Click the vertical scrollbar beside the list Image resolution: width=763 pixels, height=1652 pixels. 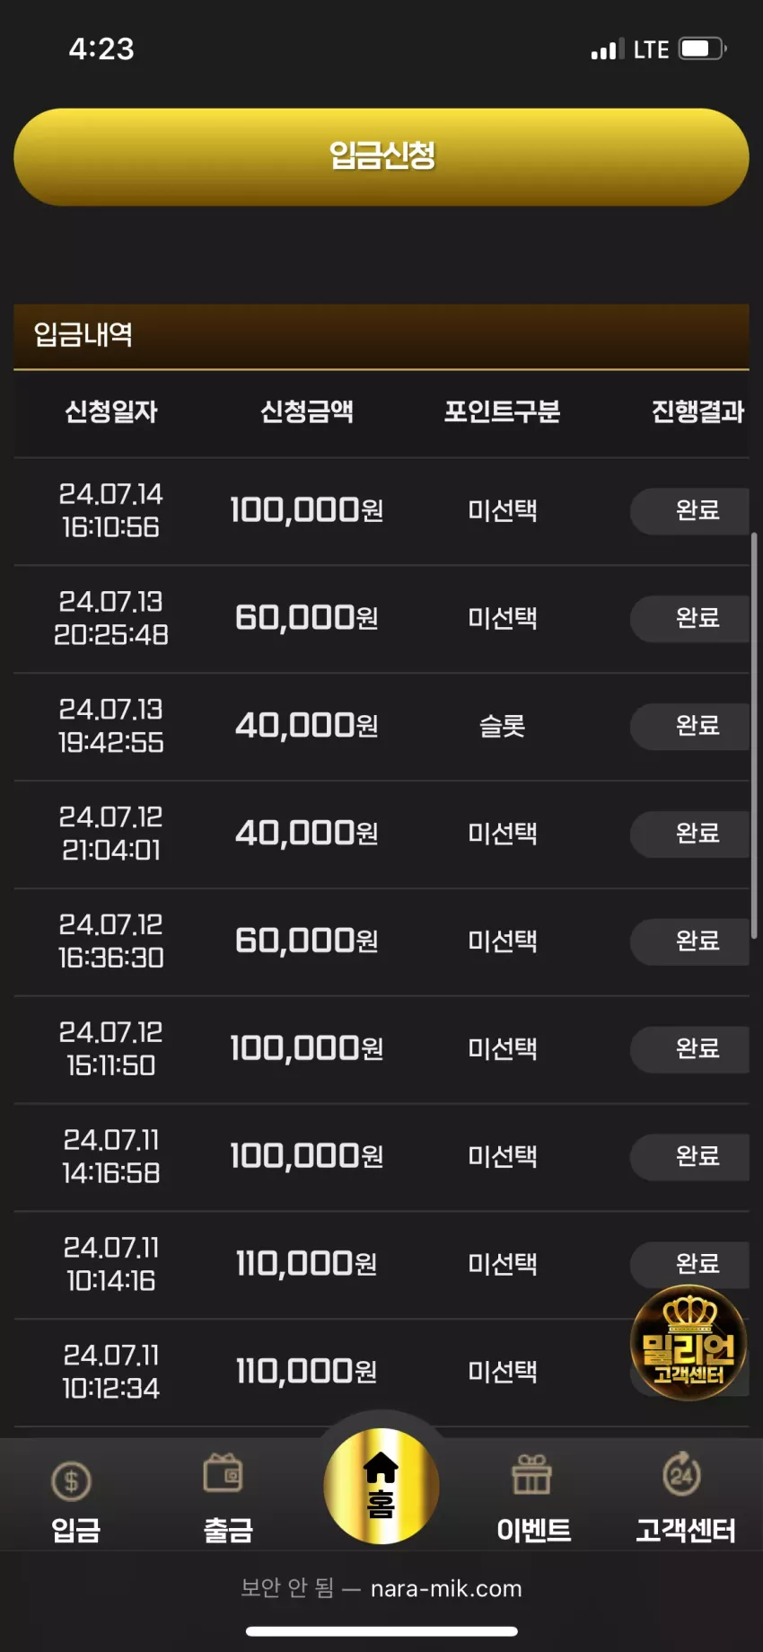(754, 736)
